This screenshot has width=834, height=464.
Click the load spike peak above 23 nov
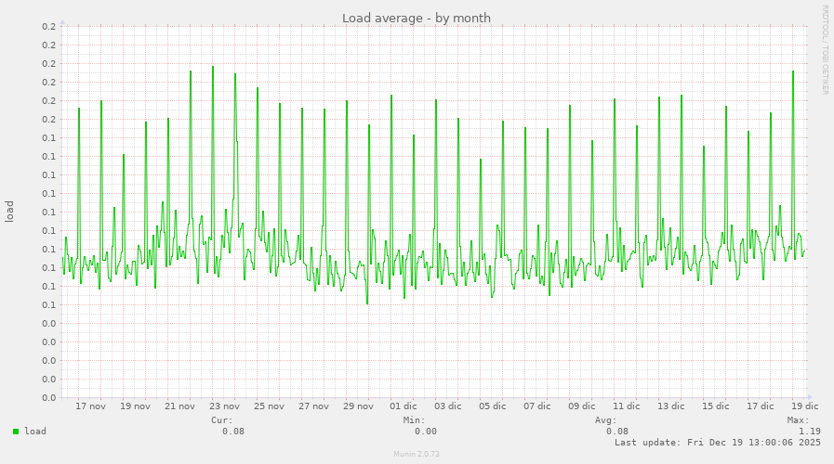coord(213,67)
